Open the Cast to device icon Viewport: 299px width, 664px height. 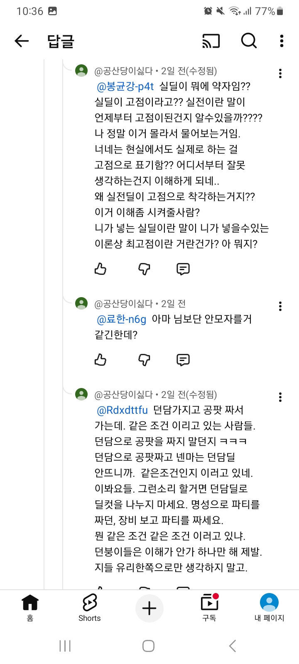pyautogui.click(x=211, y=41)
